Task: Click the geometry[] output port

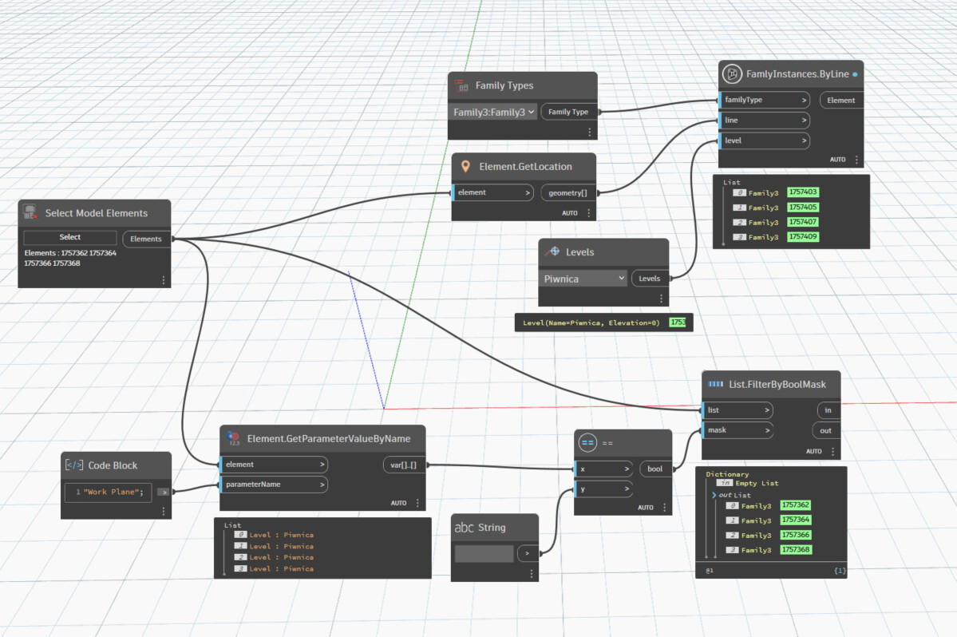Action: tap(567, 193)
